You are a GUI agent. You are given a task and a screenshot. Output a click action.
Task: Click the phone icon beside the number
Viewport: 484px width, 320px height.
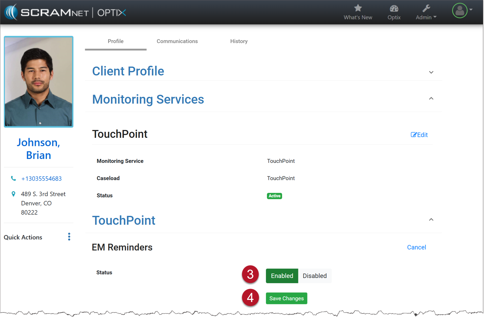(13, 178)
